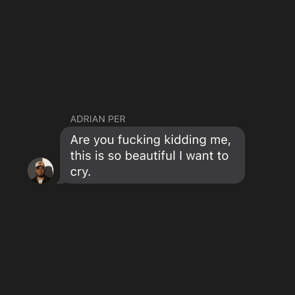Viewport: 295px width, 295px height.
Task: Click the word "cry." in the message
Action: click(80, 172)
